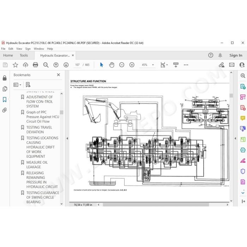Open Create PDF tool in right pane
This screenshot has width=247, height=247.
(243, 108)
